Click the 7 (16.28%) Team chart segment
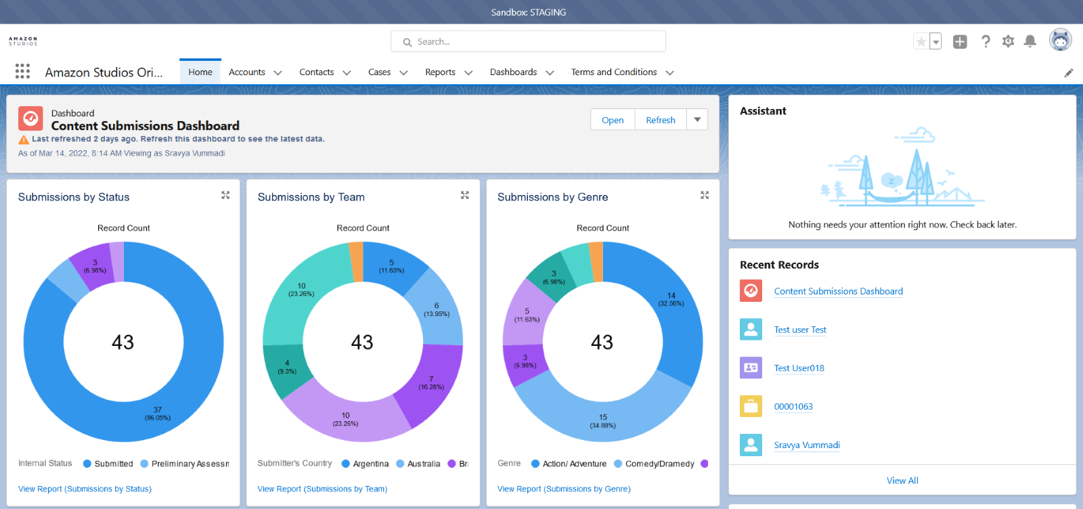Screen dimensions: 1083x509 coord(431,383)
